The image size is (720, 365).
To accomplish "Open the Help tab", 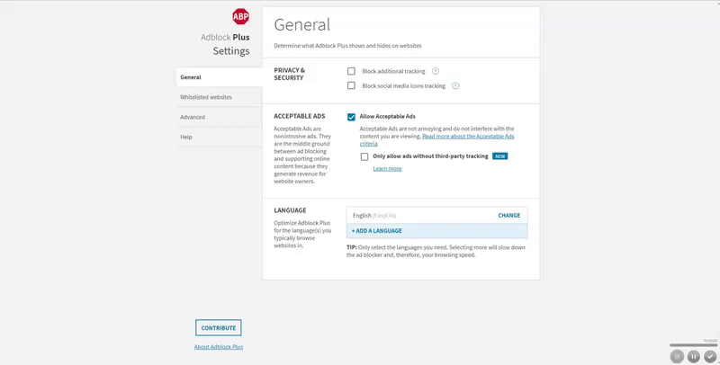I will click(186, 137).
